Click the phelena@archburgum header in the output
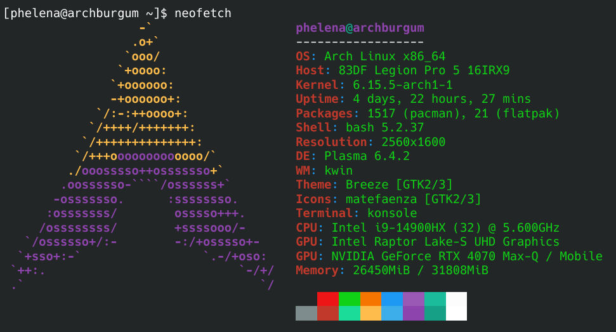 click(x=360, y=28)
